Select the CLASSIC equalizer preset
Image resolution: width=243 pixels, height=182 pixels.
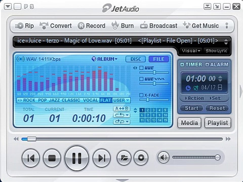pyautogui.click(x=71, y=100)
